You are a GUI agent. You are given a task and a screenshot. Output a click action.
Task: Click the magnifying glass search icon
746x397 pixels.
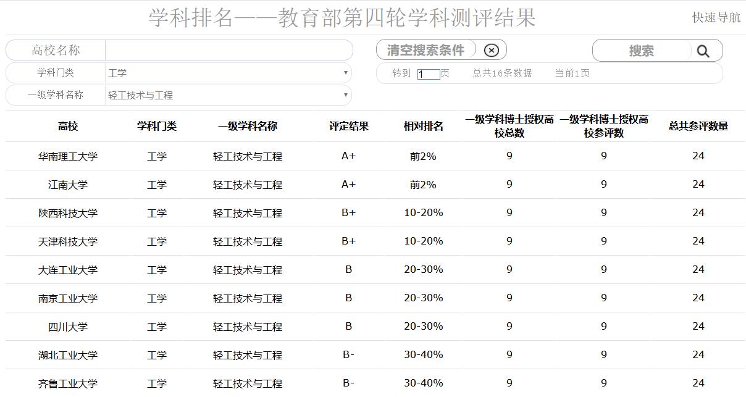tap(703, 51)
